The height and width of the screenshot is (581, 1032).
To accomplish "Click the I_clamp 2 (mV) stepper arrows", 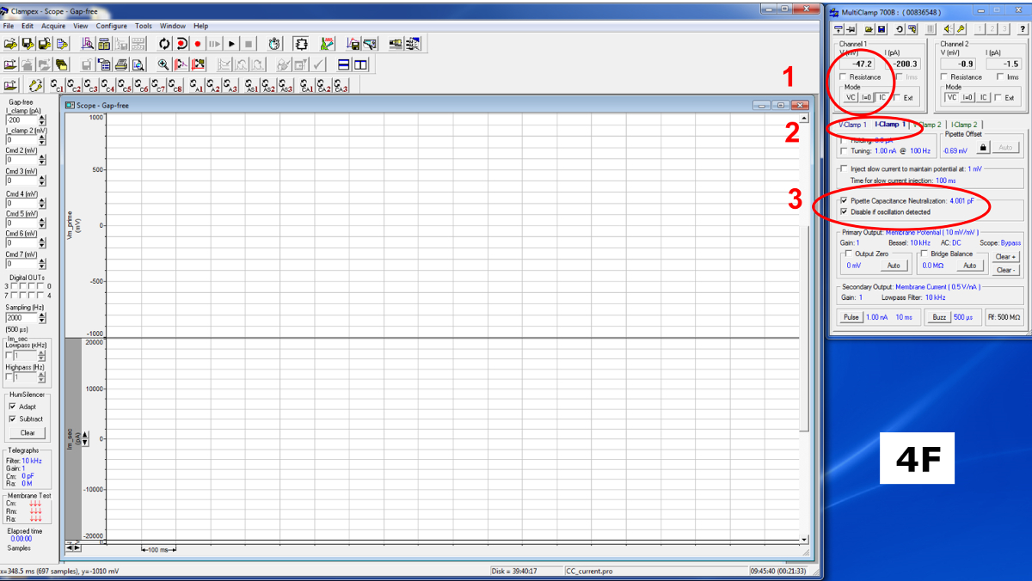I will [x=42, y=140].
